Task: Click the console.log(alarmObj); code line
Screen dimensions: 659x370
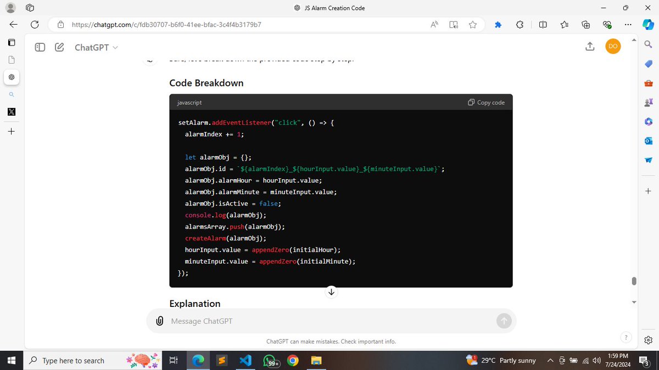Action: pos(226,215)
